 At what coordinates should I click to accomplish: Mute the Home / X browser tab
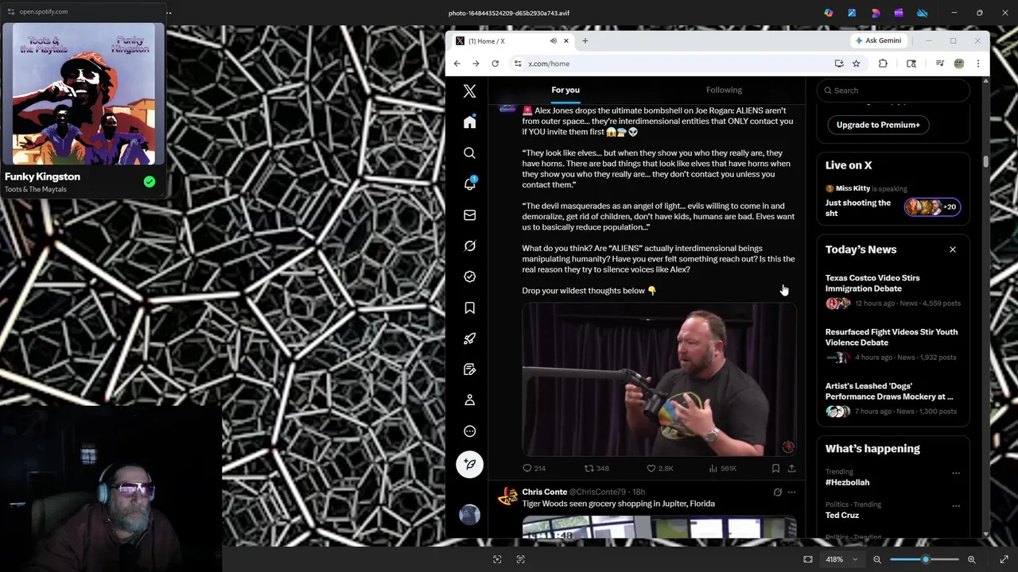[x=553, y=41]
